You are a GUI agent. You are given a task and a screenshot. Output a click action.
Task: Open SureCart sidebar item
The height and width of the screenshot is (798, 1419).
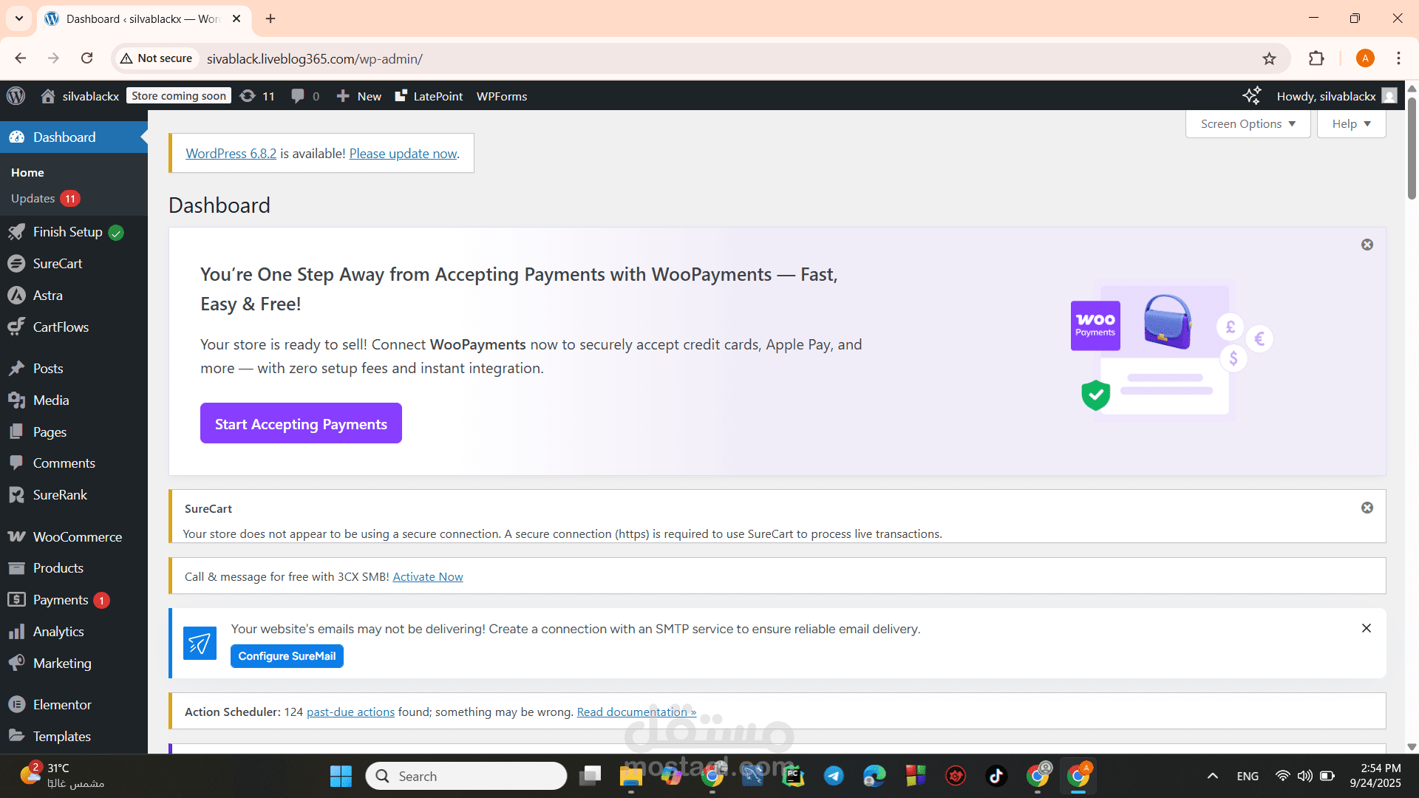click(74, 264)
